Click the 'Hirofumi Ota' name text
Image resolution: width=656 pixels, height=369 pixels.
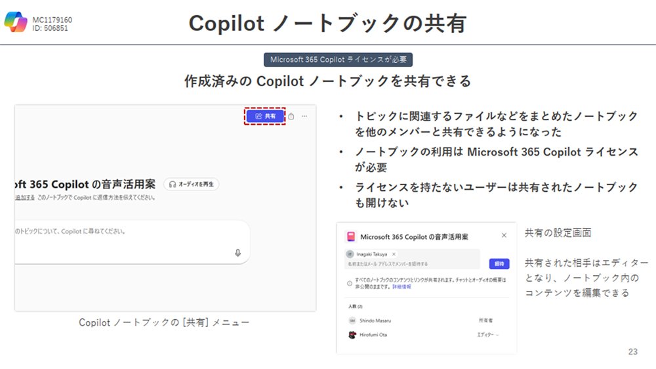(x=373, y=335)
